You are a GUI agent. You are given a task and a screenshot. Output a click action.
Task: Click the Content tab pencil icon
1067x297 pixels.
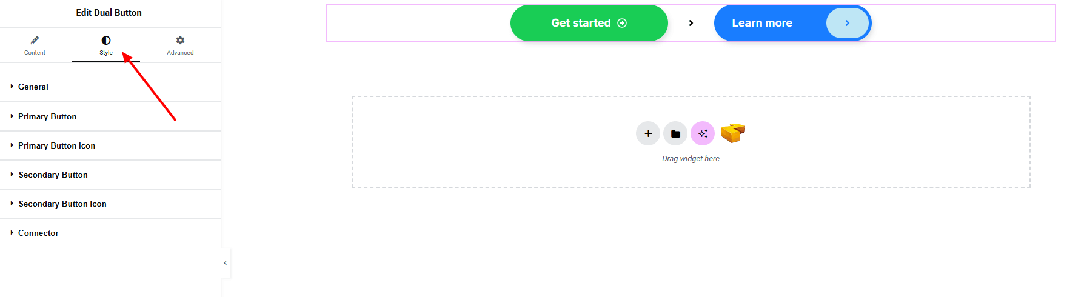(x=35, y=41)
